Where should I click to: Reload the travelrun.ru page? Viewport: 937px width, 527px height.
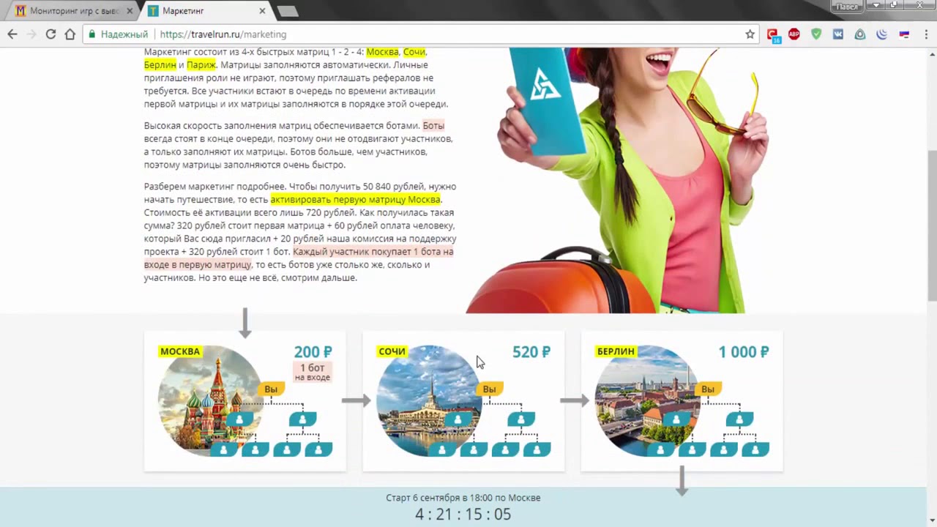(51, 34)
